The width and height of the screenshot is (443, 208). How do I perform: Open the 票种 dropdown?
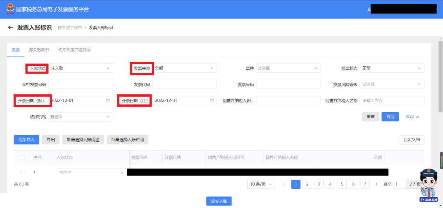tap(288, 68)
